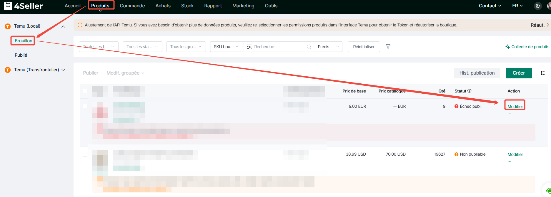
Task: Select Brouillon in the sidebar
Action: pyautogui.click(x=24, y=41)
